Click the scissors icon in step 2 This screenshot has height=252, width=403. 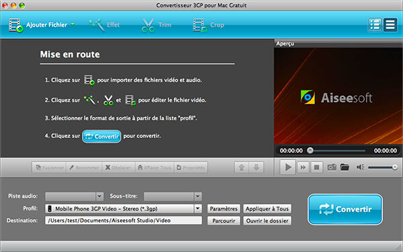[108, 100]
